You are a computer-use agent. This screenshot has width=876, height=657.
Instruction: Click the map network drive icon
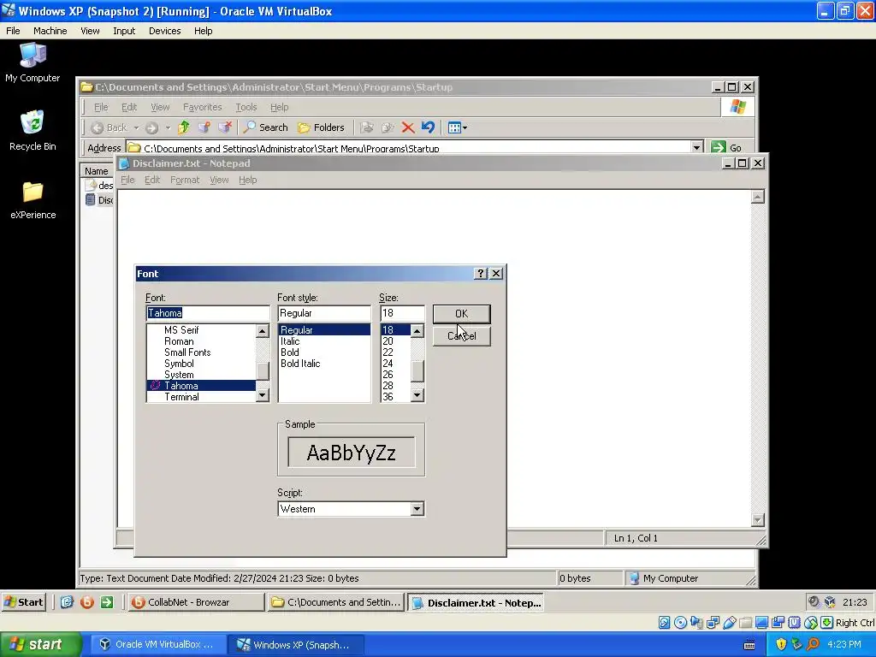click(x=204, y=127)
